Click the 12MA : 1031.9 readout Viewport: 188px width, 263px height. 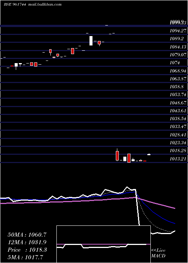coord(27,242)
